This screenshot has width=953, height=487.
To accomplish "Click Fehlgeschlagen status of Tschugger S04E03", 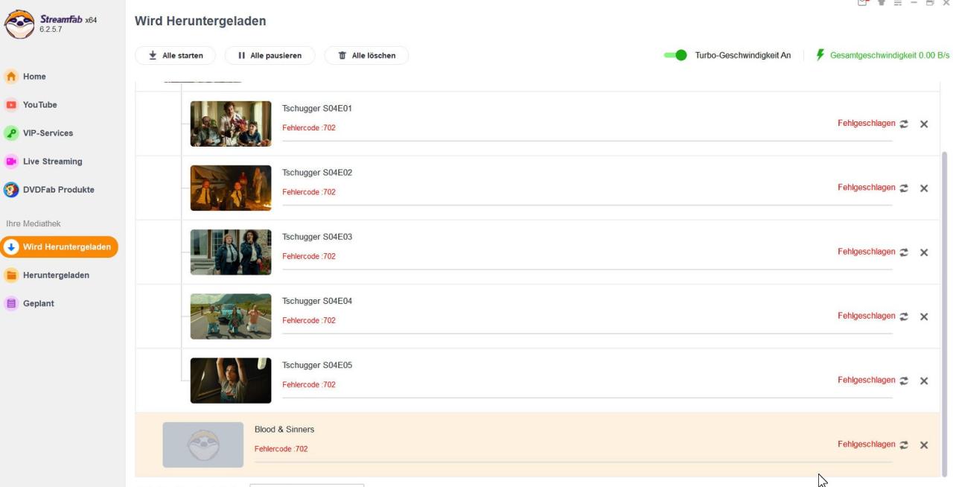I will coord(867,252).
